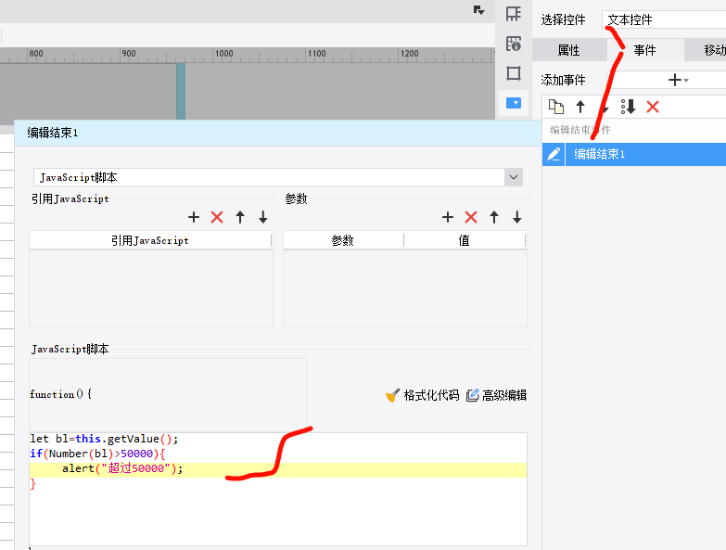Move the selected parameter up
The height and width of the screenshot is (550, 726).
(x=494, y=217)
